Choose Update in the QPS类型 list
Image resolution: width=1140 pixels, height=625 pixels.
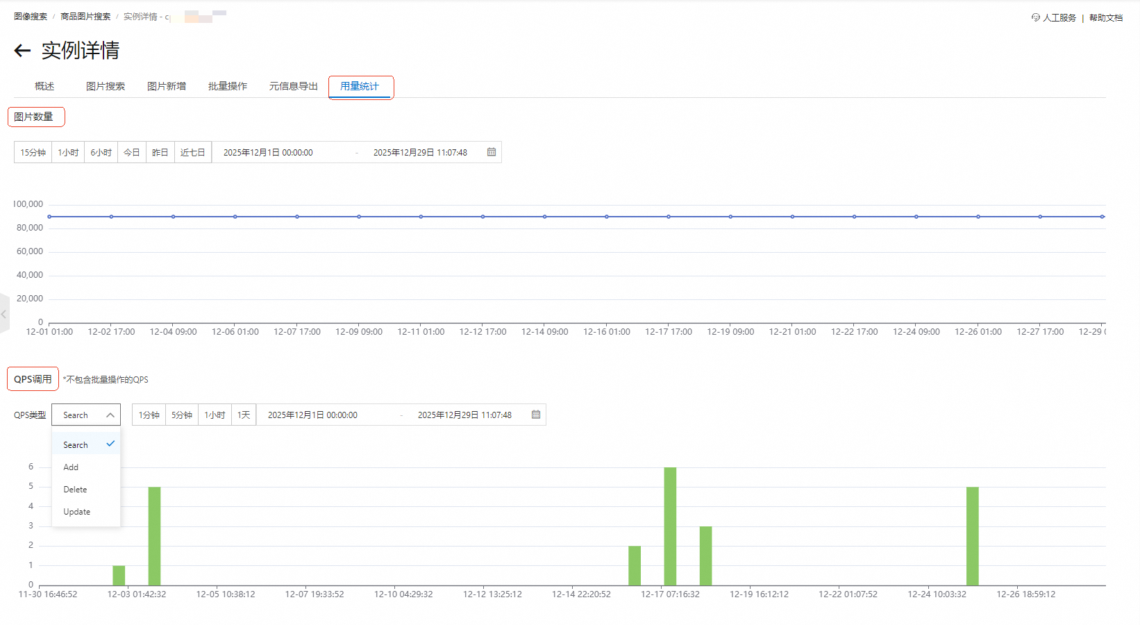[x=86, y=512]
